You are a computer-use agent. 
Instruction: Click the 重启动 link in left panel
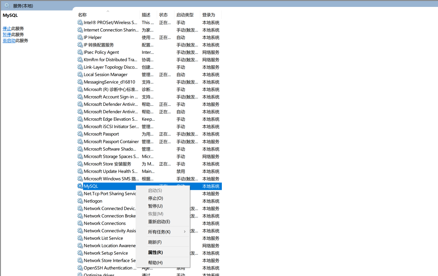click(9, 41)
